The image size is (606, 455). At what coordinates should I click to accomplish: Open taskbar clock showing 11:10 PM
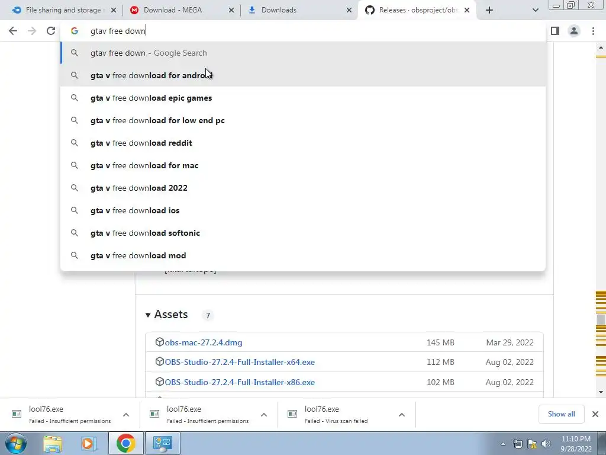click(576, 444)
